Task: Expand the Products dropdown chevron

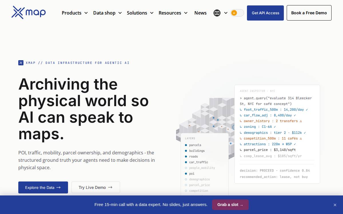Action: pos(86,13)
